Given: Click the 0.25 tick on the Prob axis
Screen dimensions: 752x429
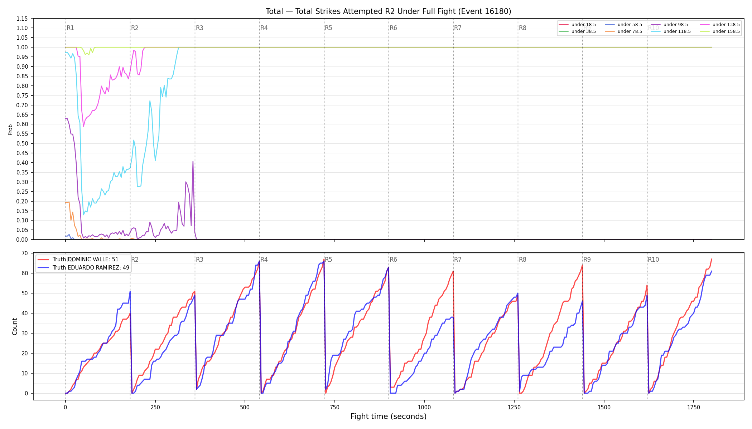Looking at the screenshot, I should click(x=22, y=192).
